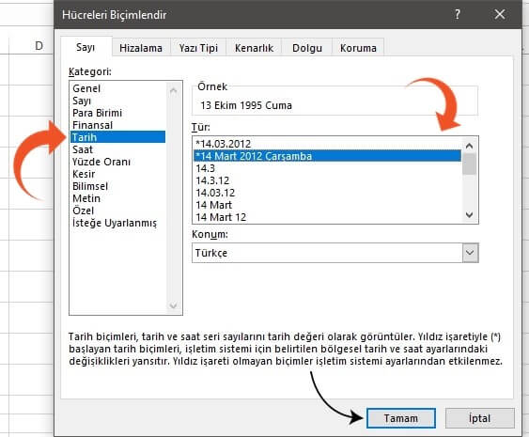This screenshot has height=437, width=529.
Task: Click the Tür list scroll up arrow
Action: coord(469,146)
